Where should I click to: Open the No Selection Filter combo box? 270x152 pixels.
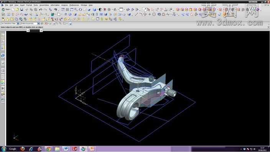pos(10,23)
